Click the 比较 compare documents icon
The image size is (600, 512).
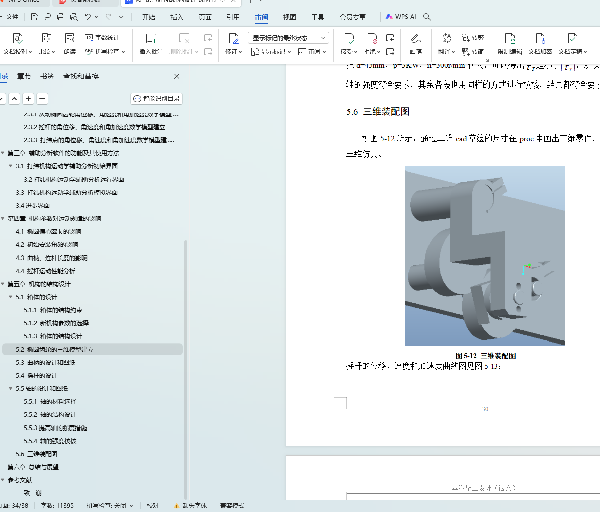pos(46,44)
